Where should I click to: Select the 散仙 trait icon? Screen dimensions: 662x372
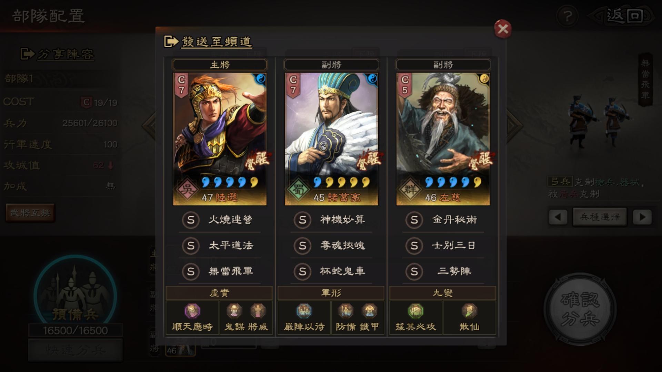coord(469,311)
